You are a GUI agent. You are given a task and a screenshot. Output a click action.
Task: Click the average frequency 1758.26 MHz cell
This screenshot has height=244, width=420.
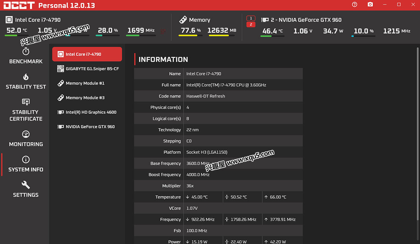243,219
